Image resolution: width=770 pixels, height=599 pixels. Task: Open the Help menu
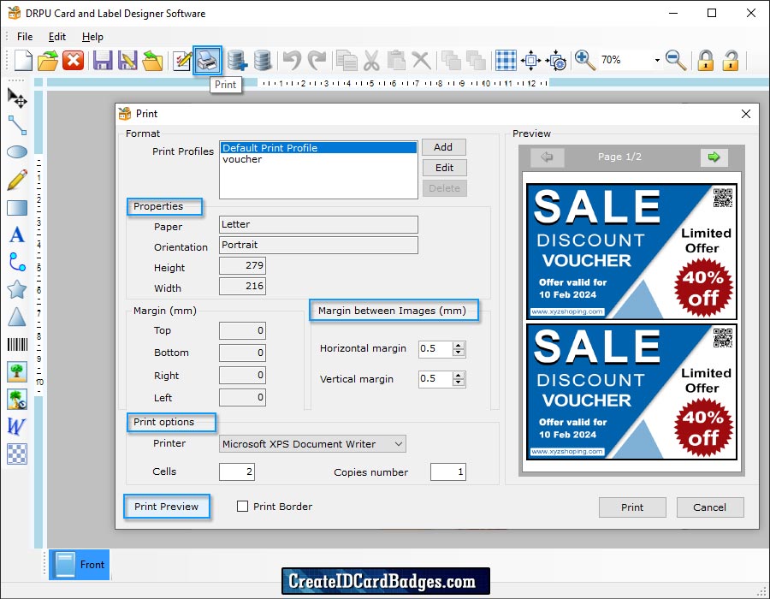92,37
